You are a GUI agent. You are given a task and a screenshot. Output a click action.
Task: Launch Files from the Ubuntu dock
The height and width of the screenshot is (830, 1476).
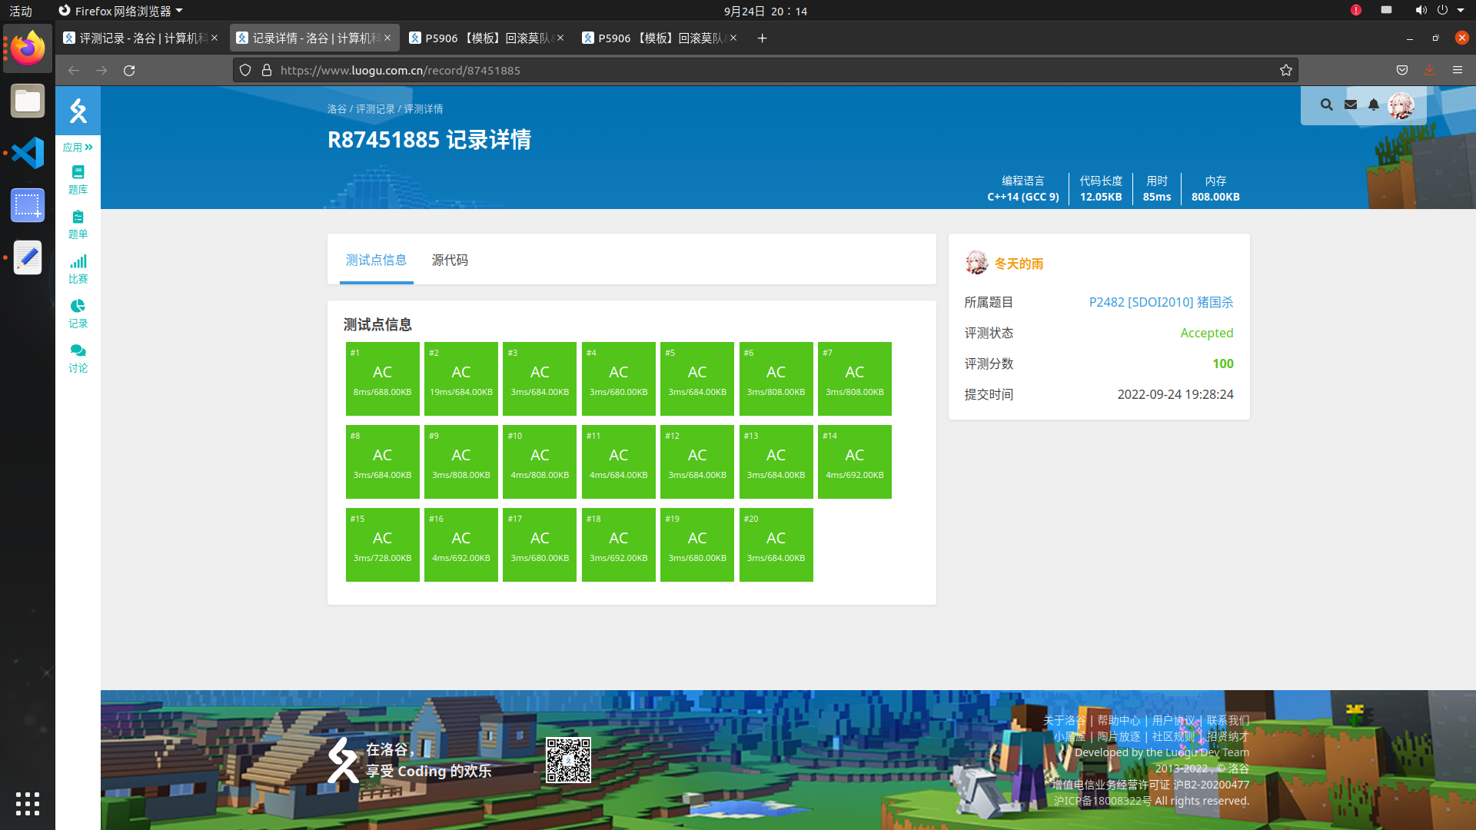tap(28, 101)
